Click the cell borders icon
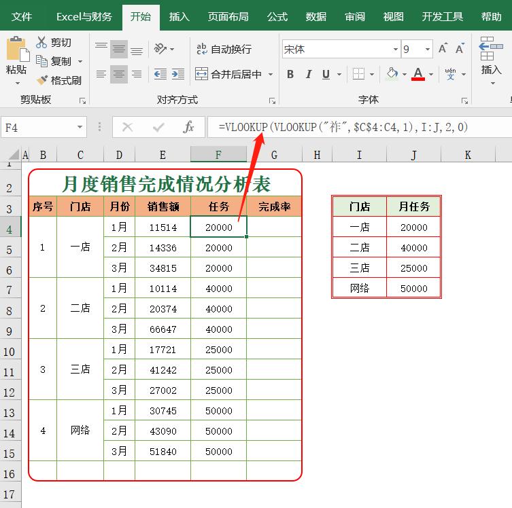This screenshot has height=508, width=512. 358,74
